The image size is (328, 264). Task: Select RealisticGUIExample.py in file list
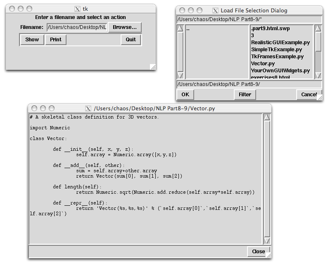click(x=280, y=43)
